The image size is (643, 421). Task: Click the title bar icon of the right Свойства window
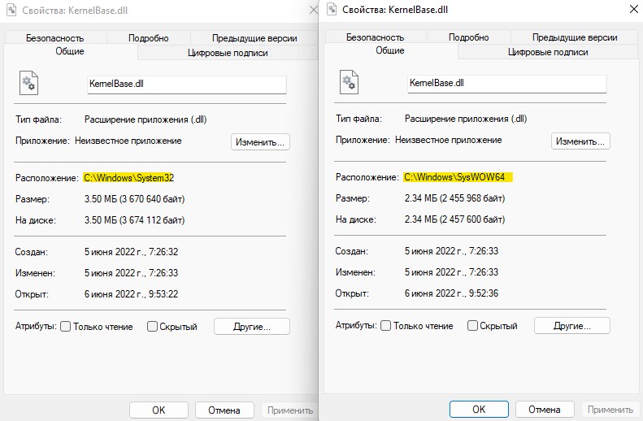(x=332, y=9)
